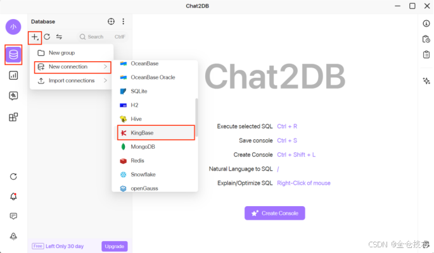The image size is (434, 253).
Task: Open the feedback message icon
Action: [x=13, y=216]
